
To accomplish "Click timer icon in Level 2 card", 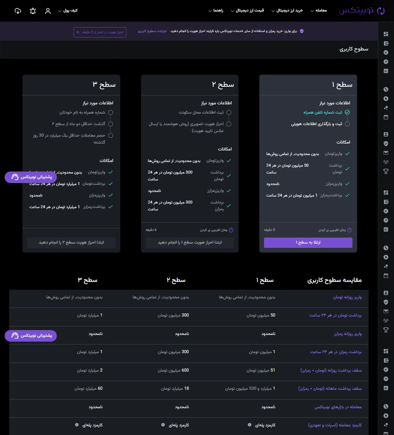I will [x=231, y=230].
